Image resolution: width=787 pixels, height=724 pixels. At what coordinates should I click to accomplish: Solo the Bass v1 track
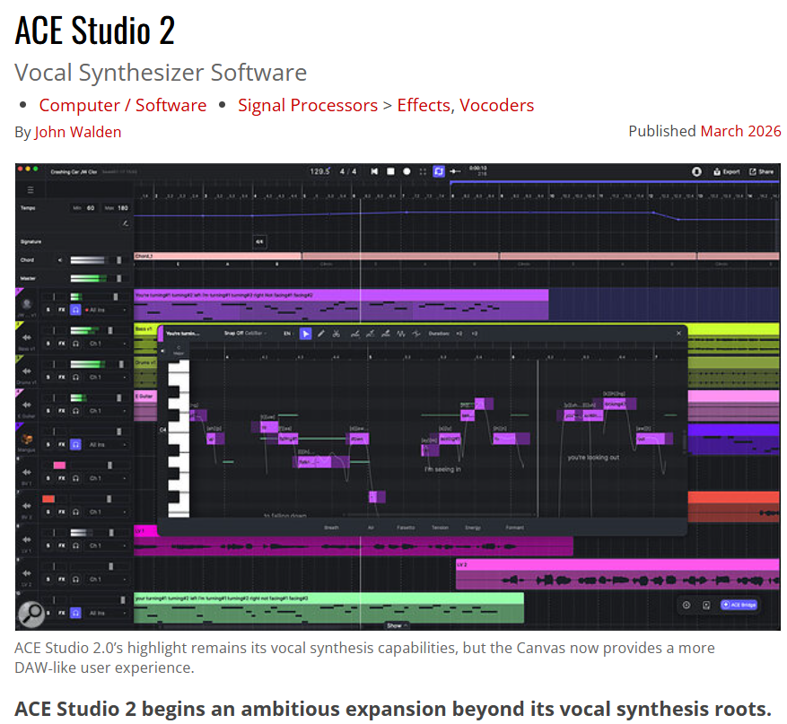[48, 344]
